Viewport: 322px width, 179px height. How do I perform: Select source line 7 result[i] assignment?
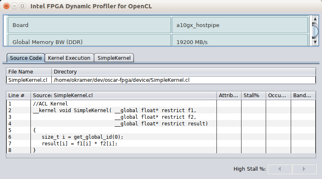80,144
